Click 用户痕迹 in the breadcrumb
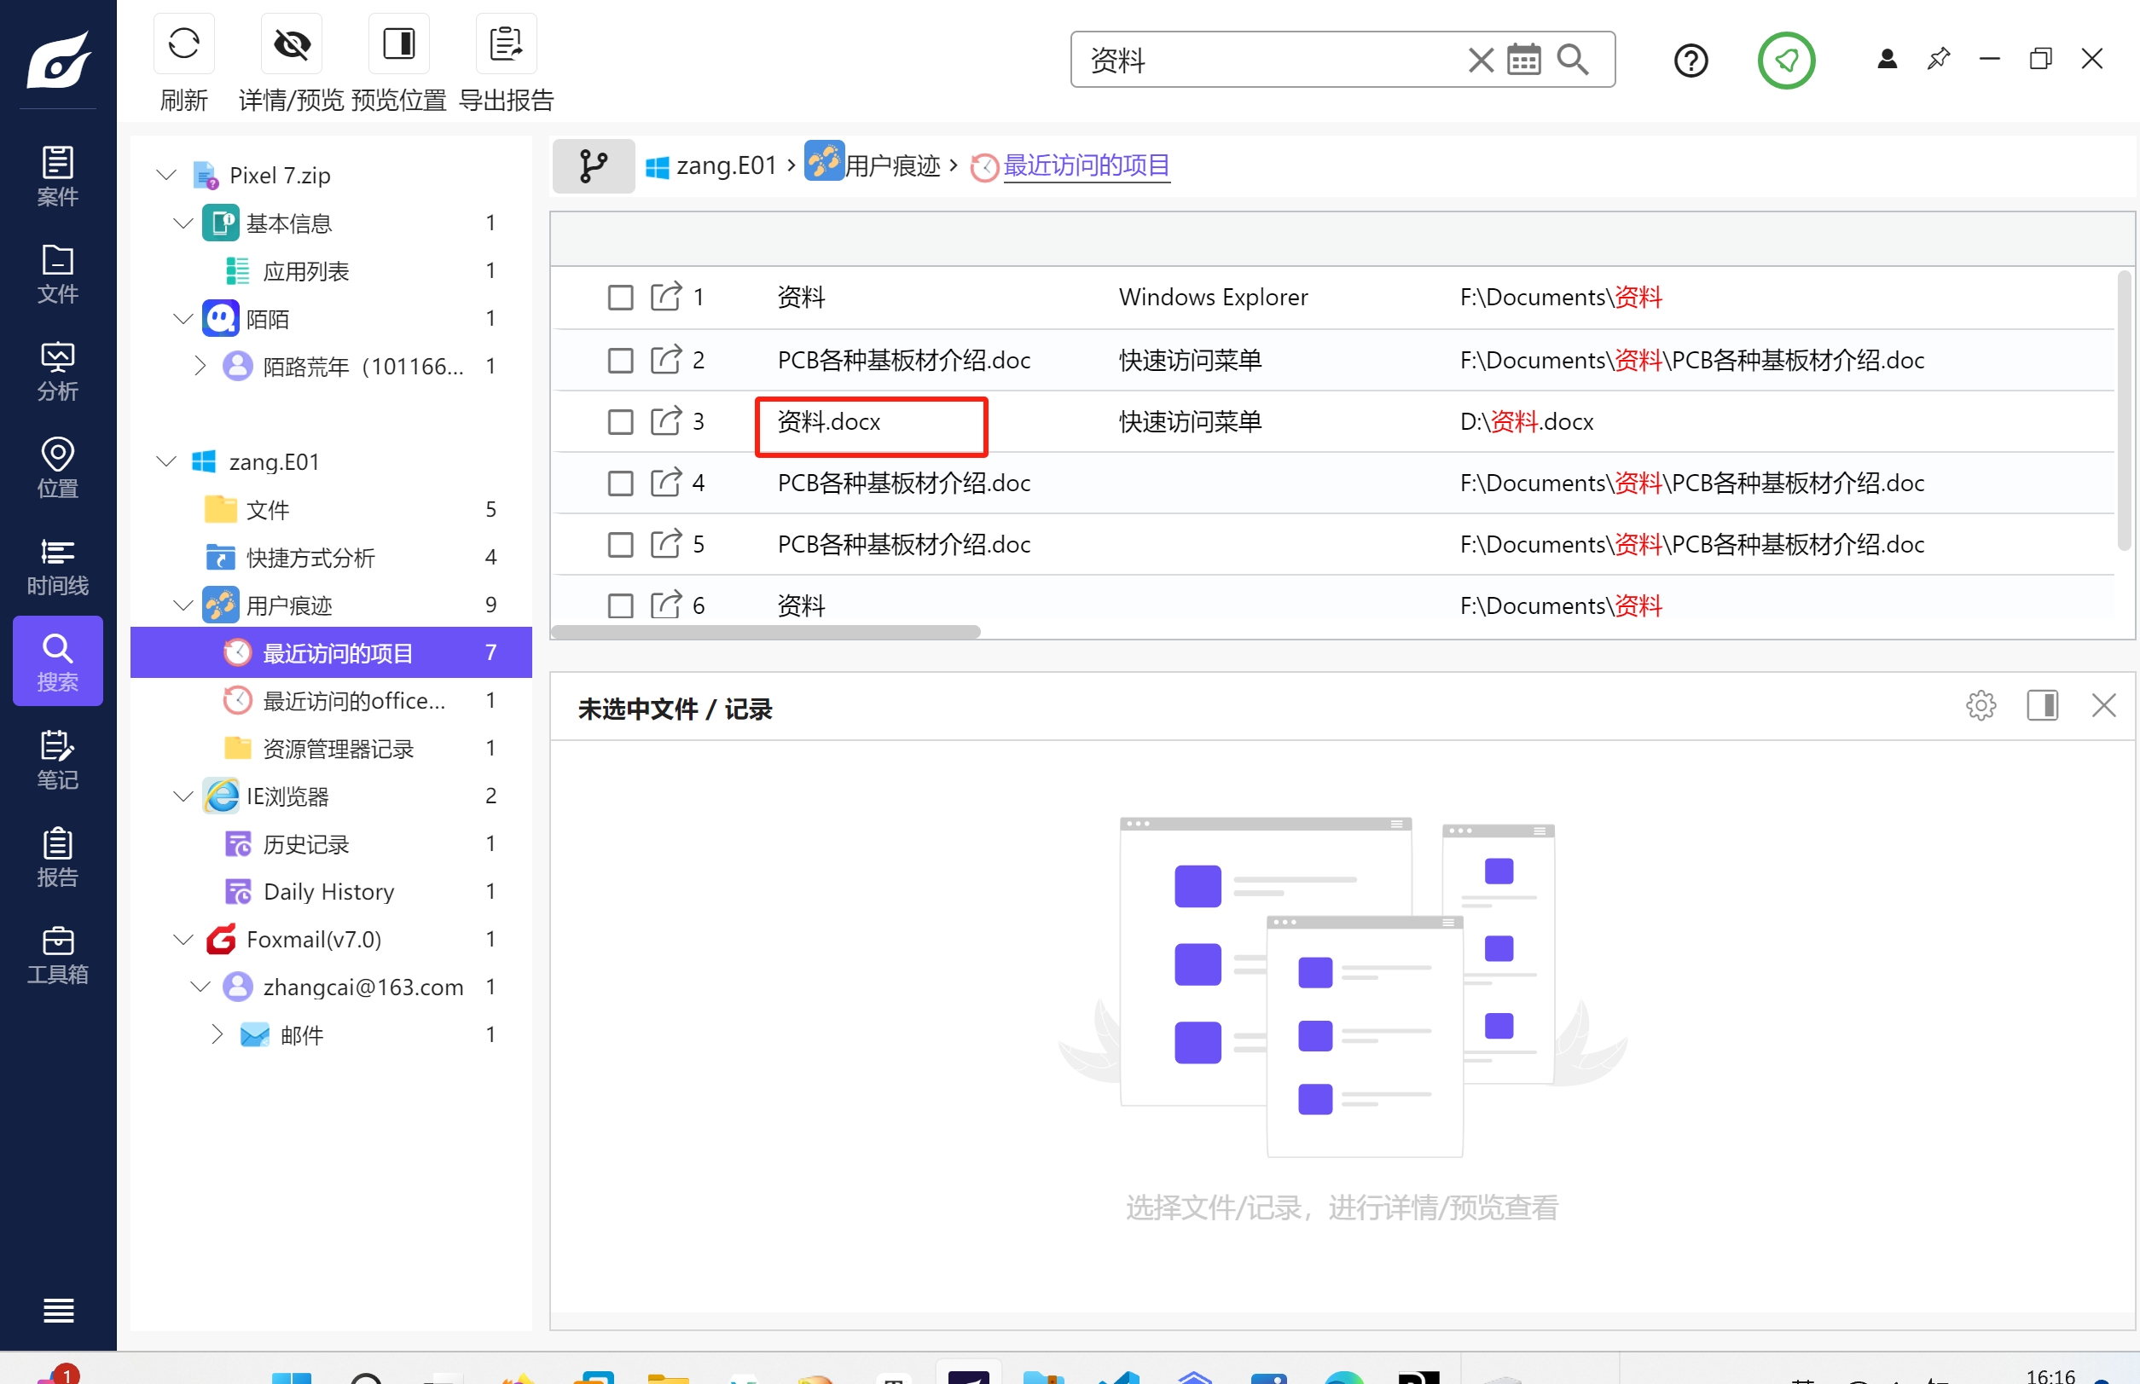The width and height of the screenshot is (2140, 1384). tap(892, 165)
